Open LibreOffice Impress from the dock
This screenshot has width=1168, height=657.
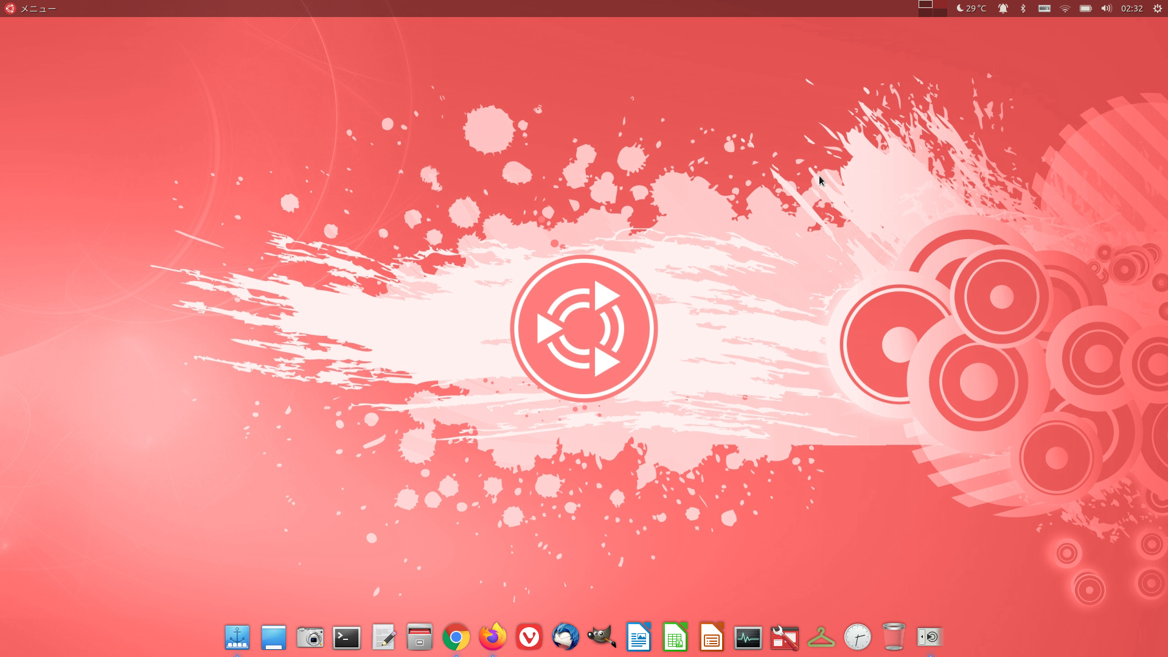[712, 638]
